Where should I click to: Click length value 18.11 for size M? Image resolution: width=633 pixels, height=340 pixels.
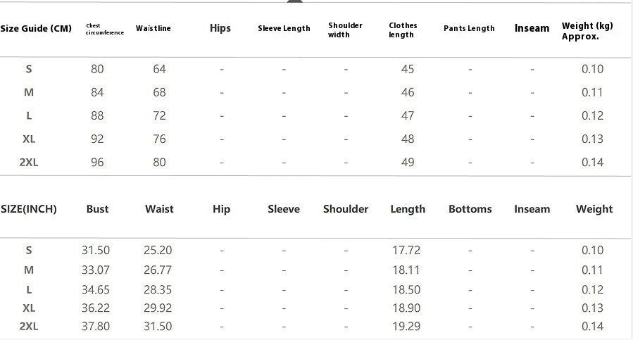(406, 270)
